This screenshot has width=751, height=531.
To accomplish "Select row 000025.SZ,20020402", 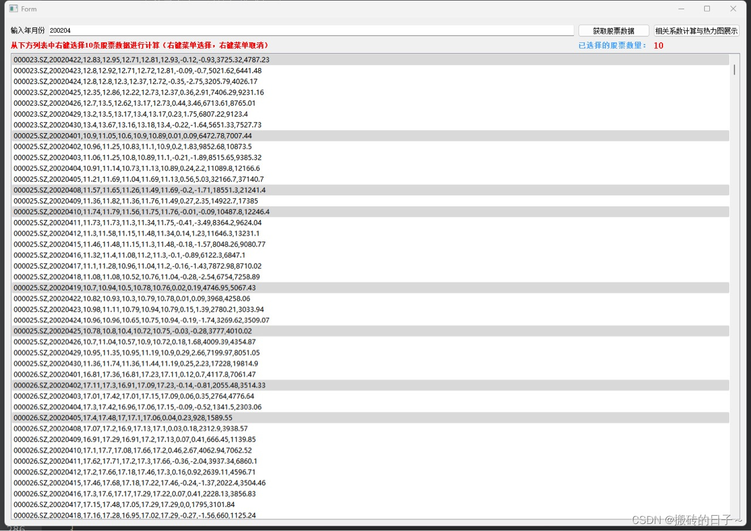I will tap(370, 147).
